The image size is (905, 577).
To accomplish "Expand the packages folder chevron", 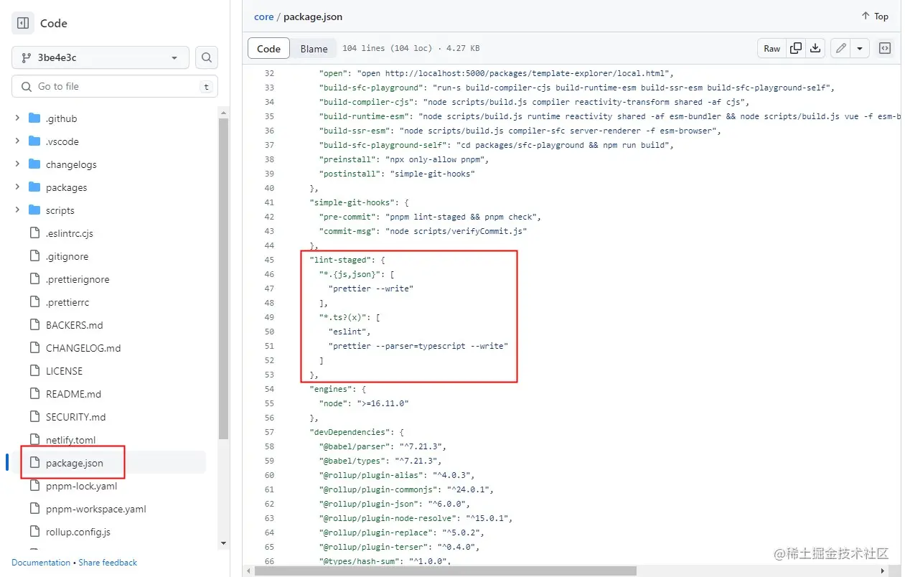I will coord(17,187).
